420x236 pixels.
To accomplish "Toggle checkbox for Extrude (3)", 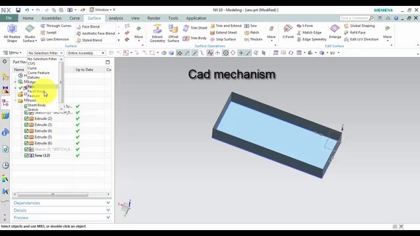I will click(x=26, y=125).
